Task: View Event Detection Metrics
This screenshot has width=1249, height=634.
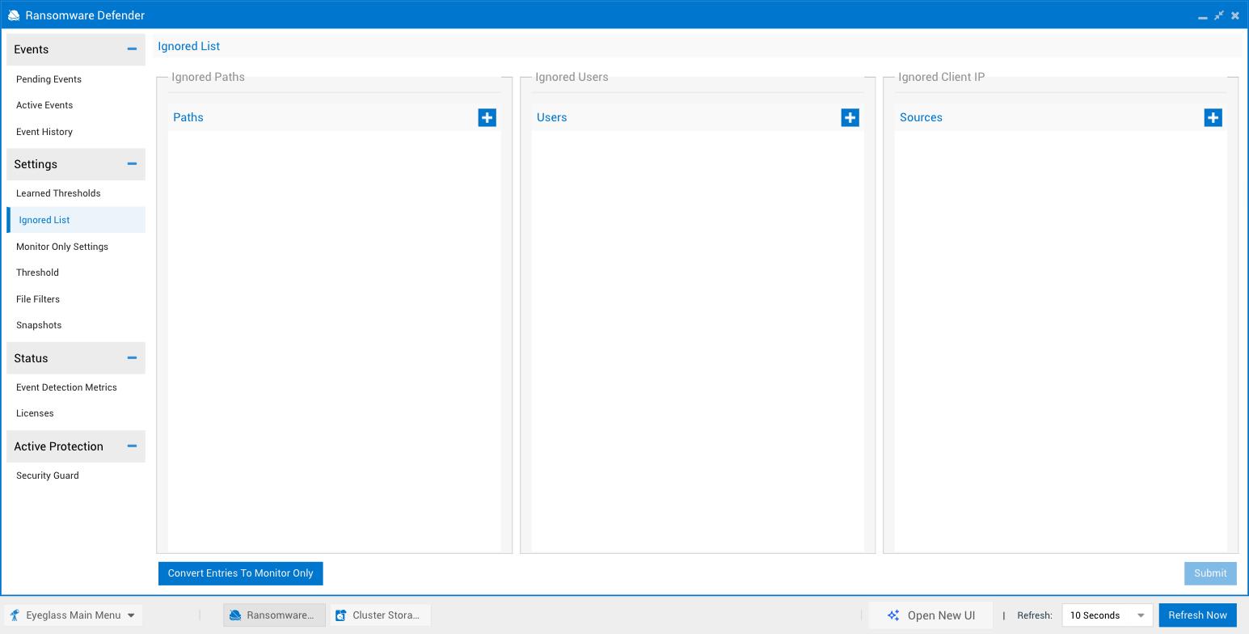Action: pyautogui.click(x=66, y=387)
